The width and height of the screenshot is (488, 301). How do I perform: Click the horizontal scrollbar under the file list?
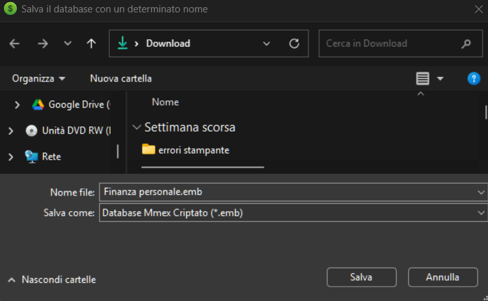[x=202, y=167]
